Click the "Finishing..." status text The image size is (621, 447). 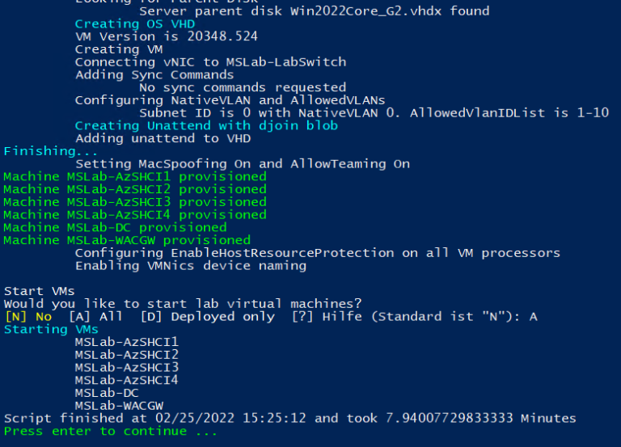coord(50,151)
